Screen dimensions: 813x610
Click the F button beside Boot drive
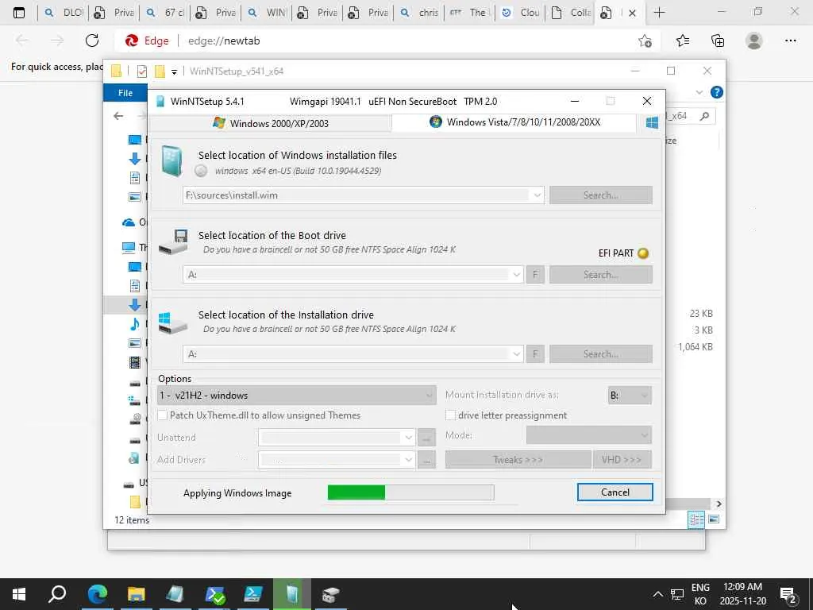click(535, 274)
